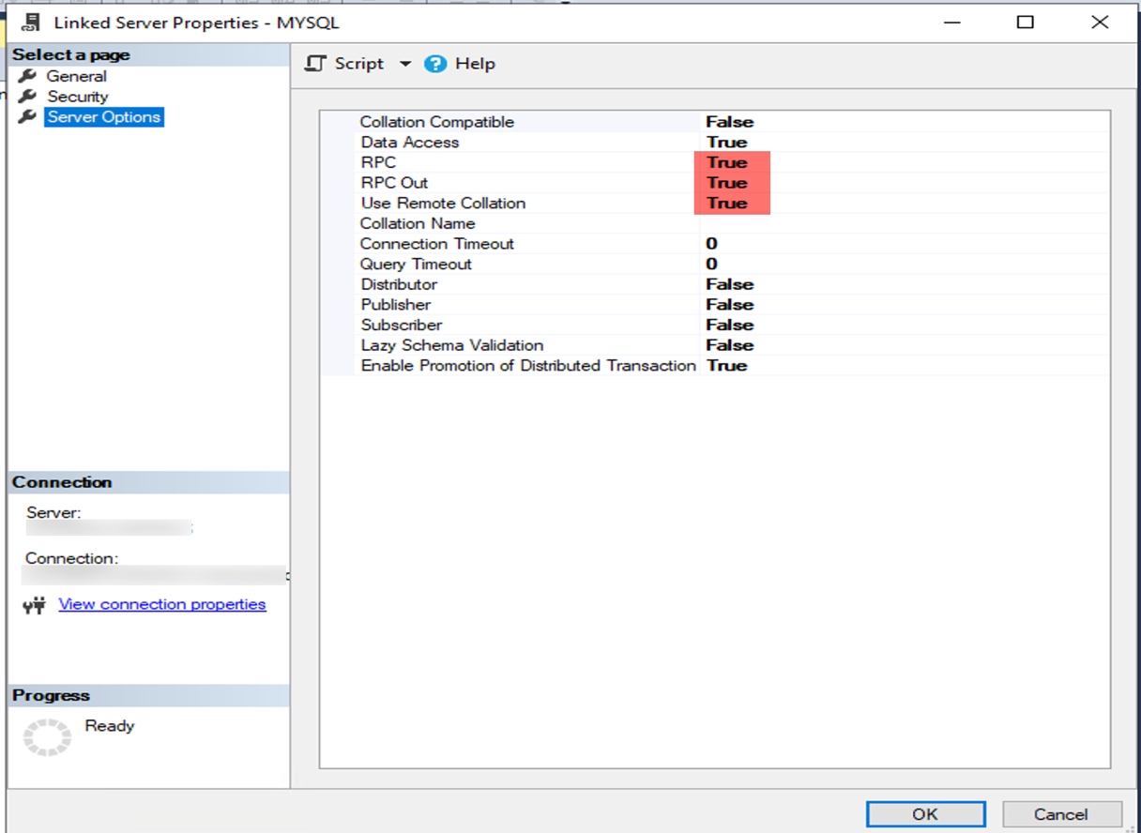Click the Query Timeout value 0

pos(711,265)
